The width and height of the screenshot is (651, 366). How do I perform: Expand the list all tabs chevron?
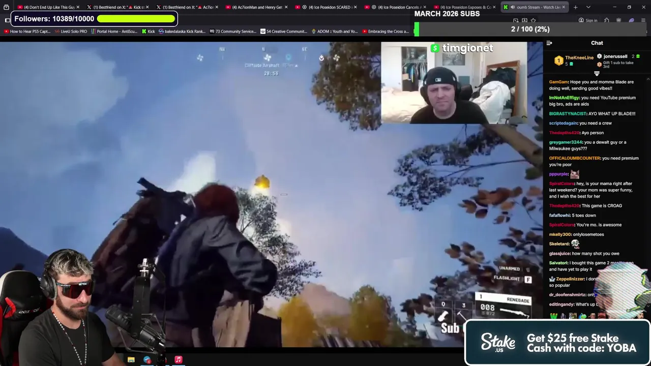[588, 7]
